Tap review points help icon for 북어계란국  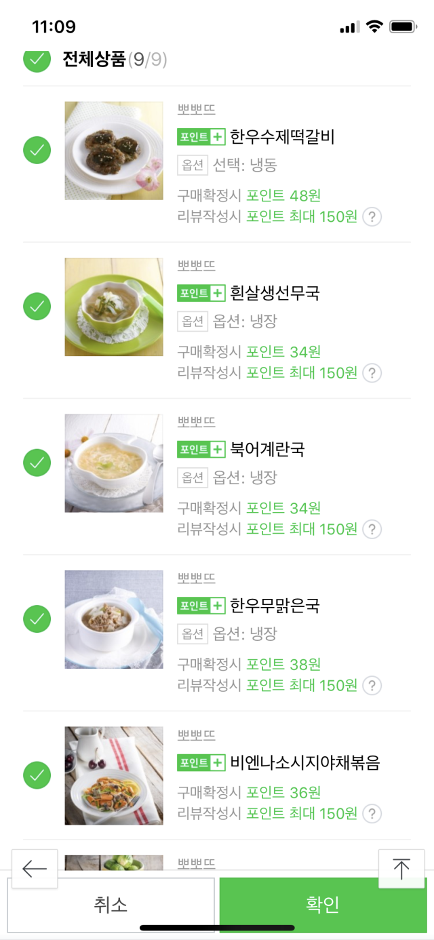[x=372, y=529]
